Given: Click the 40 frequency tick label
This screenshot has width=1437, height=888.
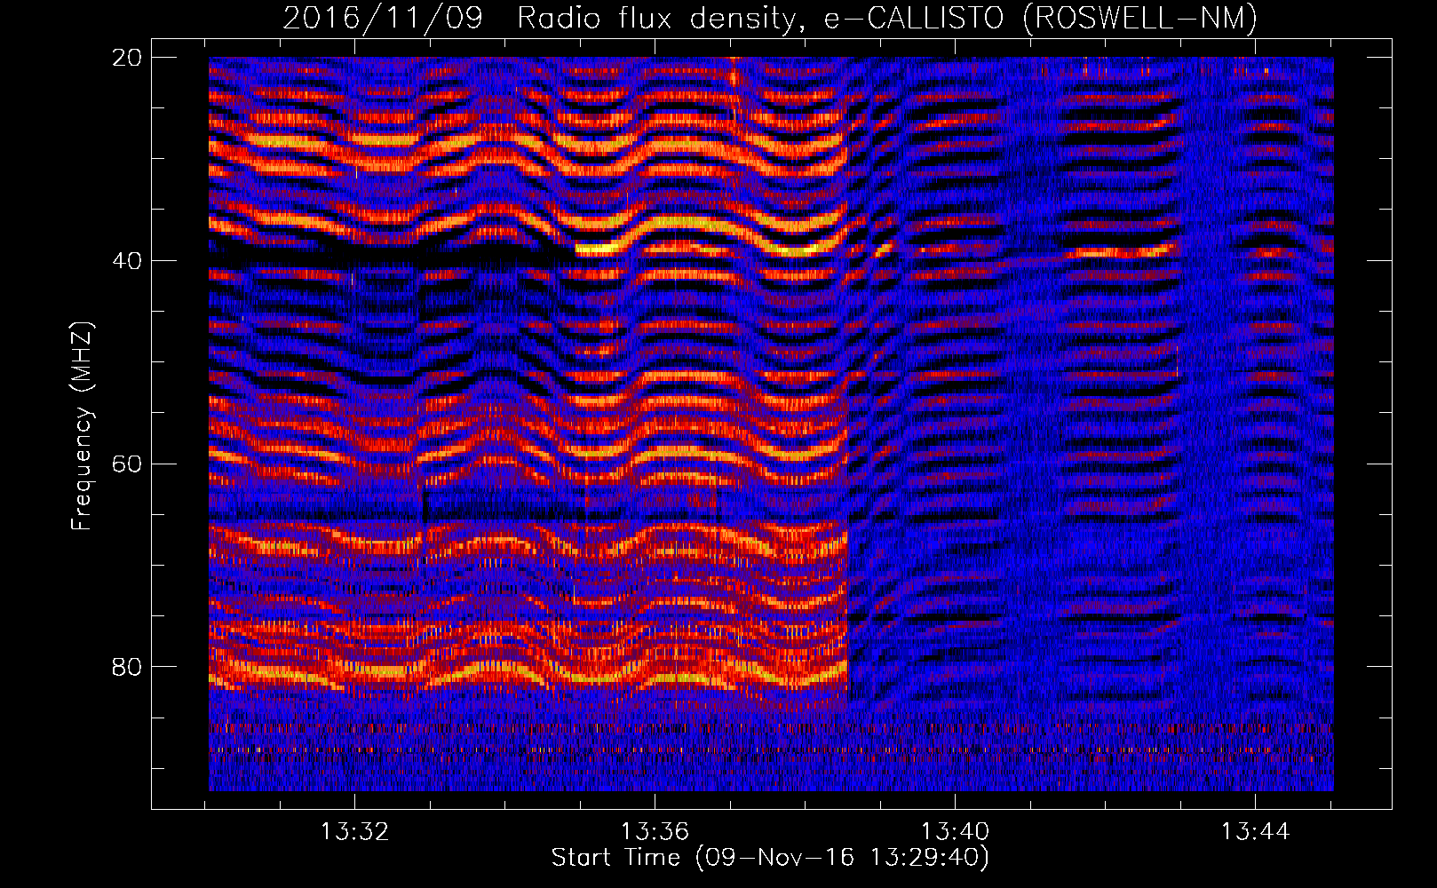Looking at the screenshot, I should (127, 261).
